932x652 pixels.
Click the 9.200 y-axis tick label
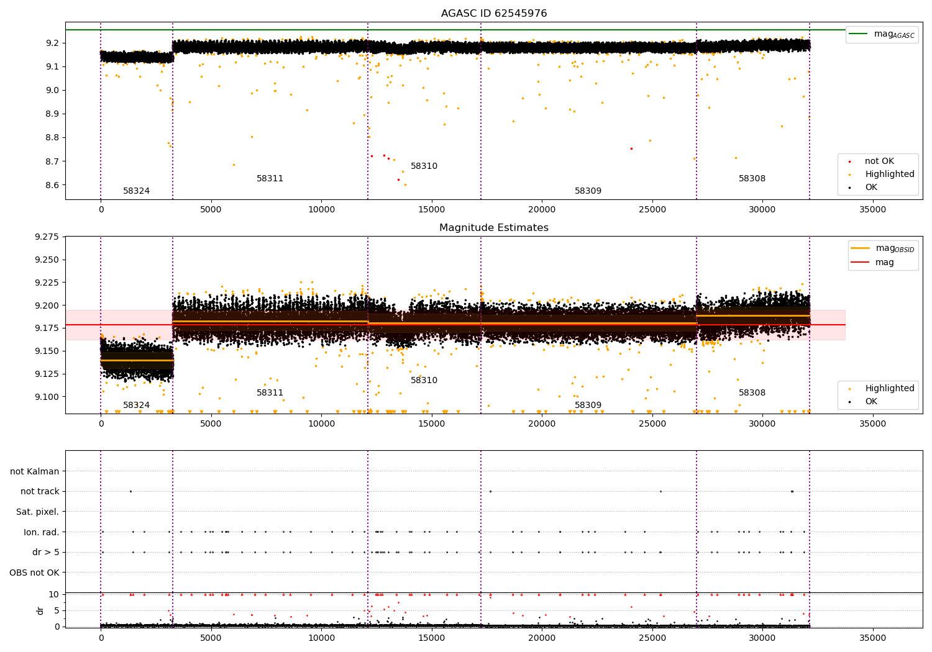coord(47,306)
